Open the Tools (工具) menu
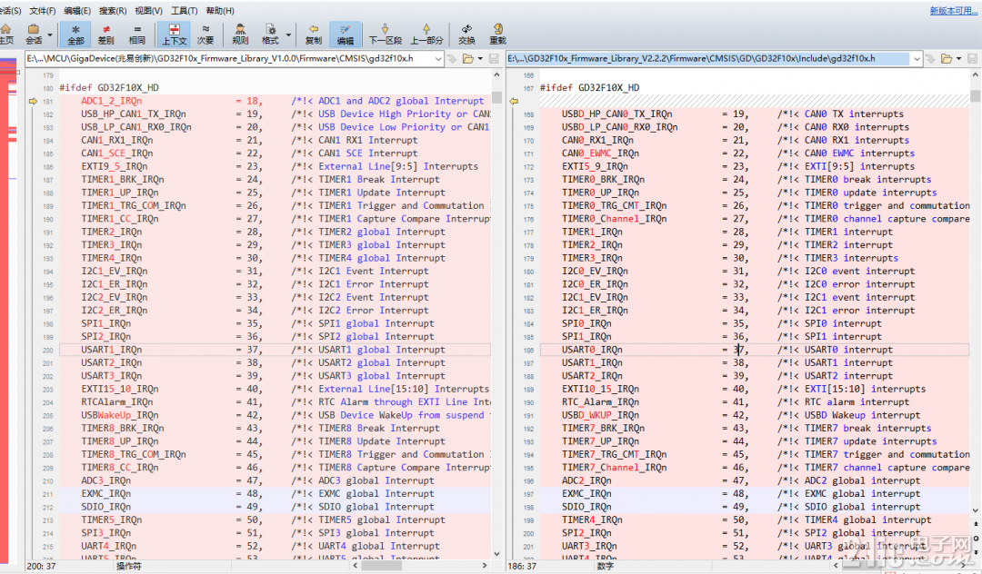The image size is (982, 574). click(x=184, y=11)
